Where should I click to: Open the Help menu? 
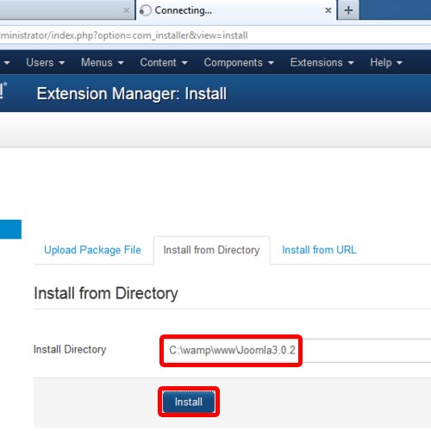coord(386,62)
